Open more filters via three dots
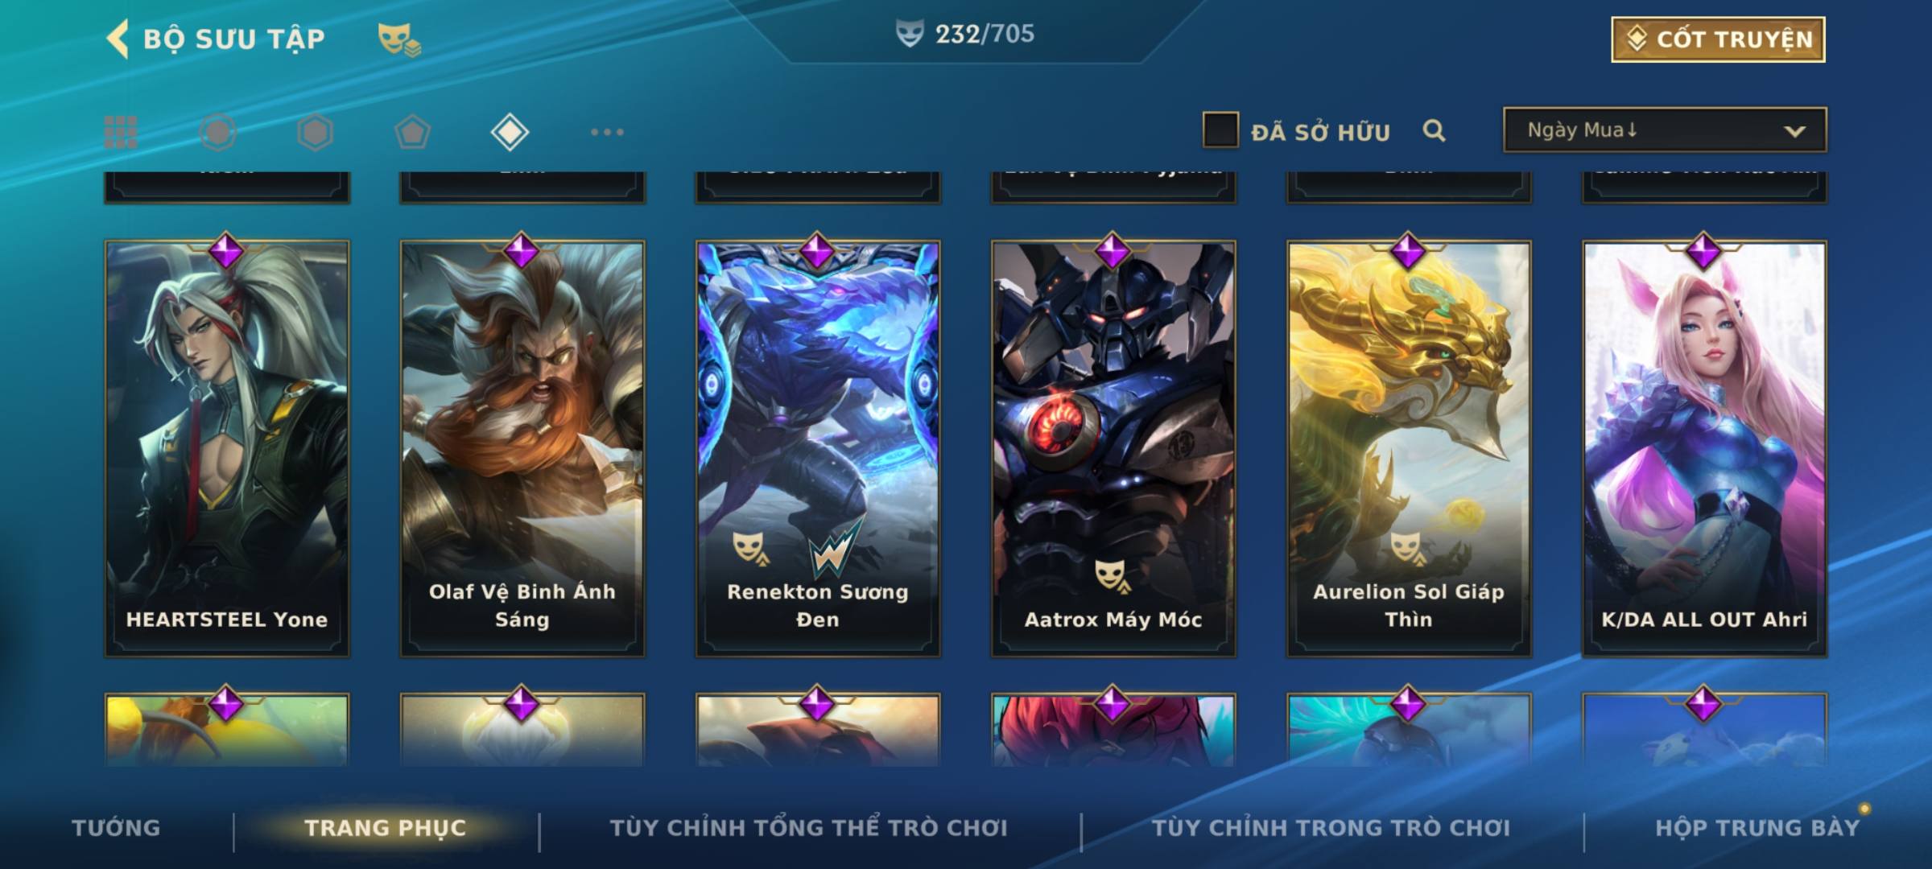The width and height of the screenshot is (1932, 869). point(607,132)
